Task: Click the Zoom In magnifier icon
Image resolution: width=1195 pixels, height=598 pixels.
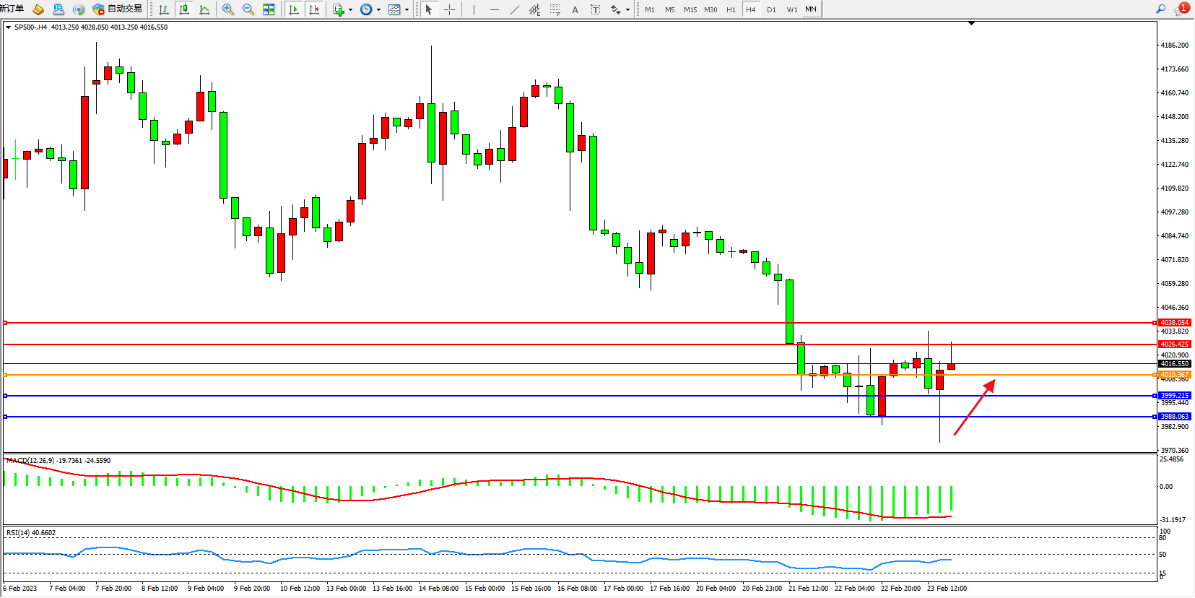Action: click(x=228, y=9)
